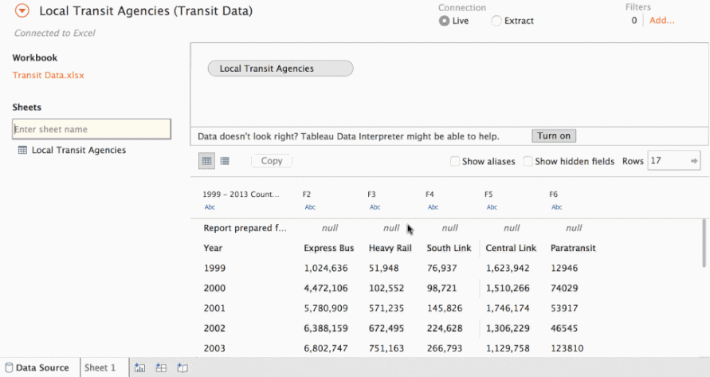Click the Add filters link

[661, 21]
